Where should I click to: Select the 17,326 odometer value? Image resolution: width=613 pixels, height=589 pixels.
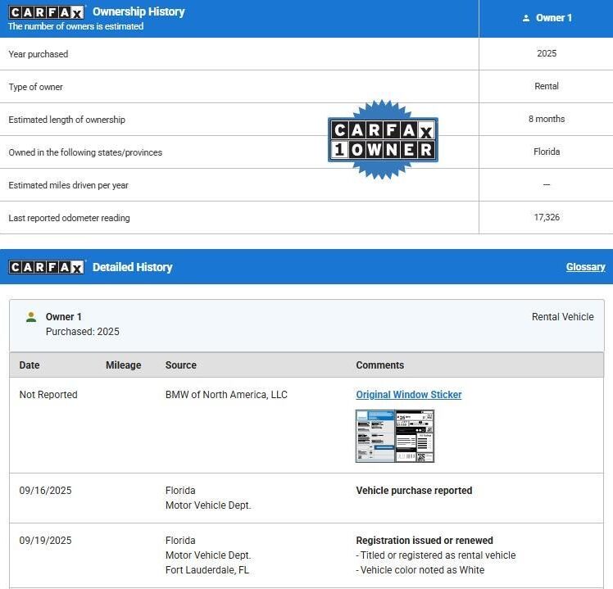coord(547,218)
